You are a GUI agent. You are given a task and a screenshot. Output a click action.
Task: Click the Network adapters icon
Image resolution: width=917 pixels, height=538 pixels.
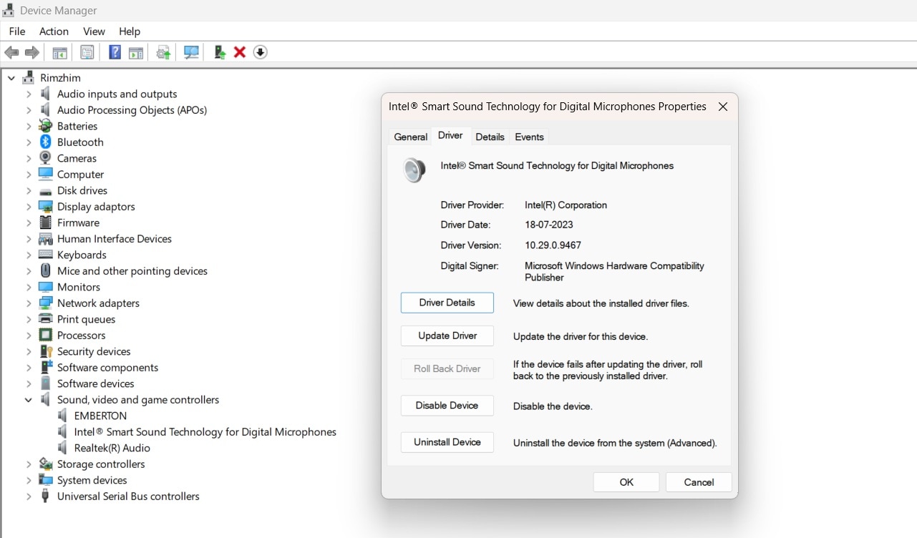(x=46, y=303)
